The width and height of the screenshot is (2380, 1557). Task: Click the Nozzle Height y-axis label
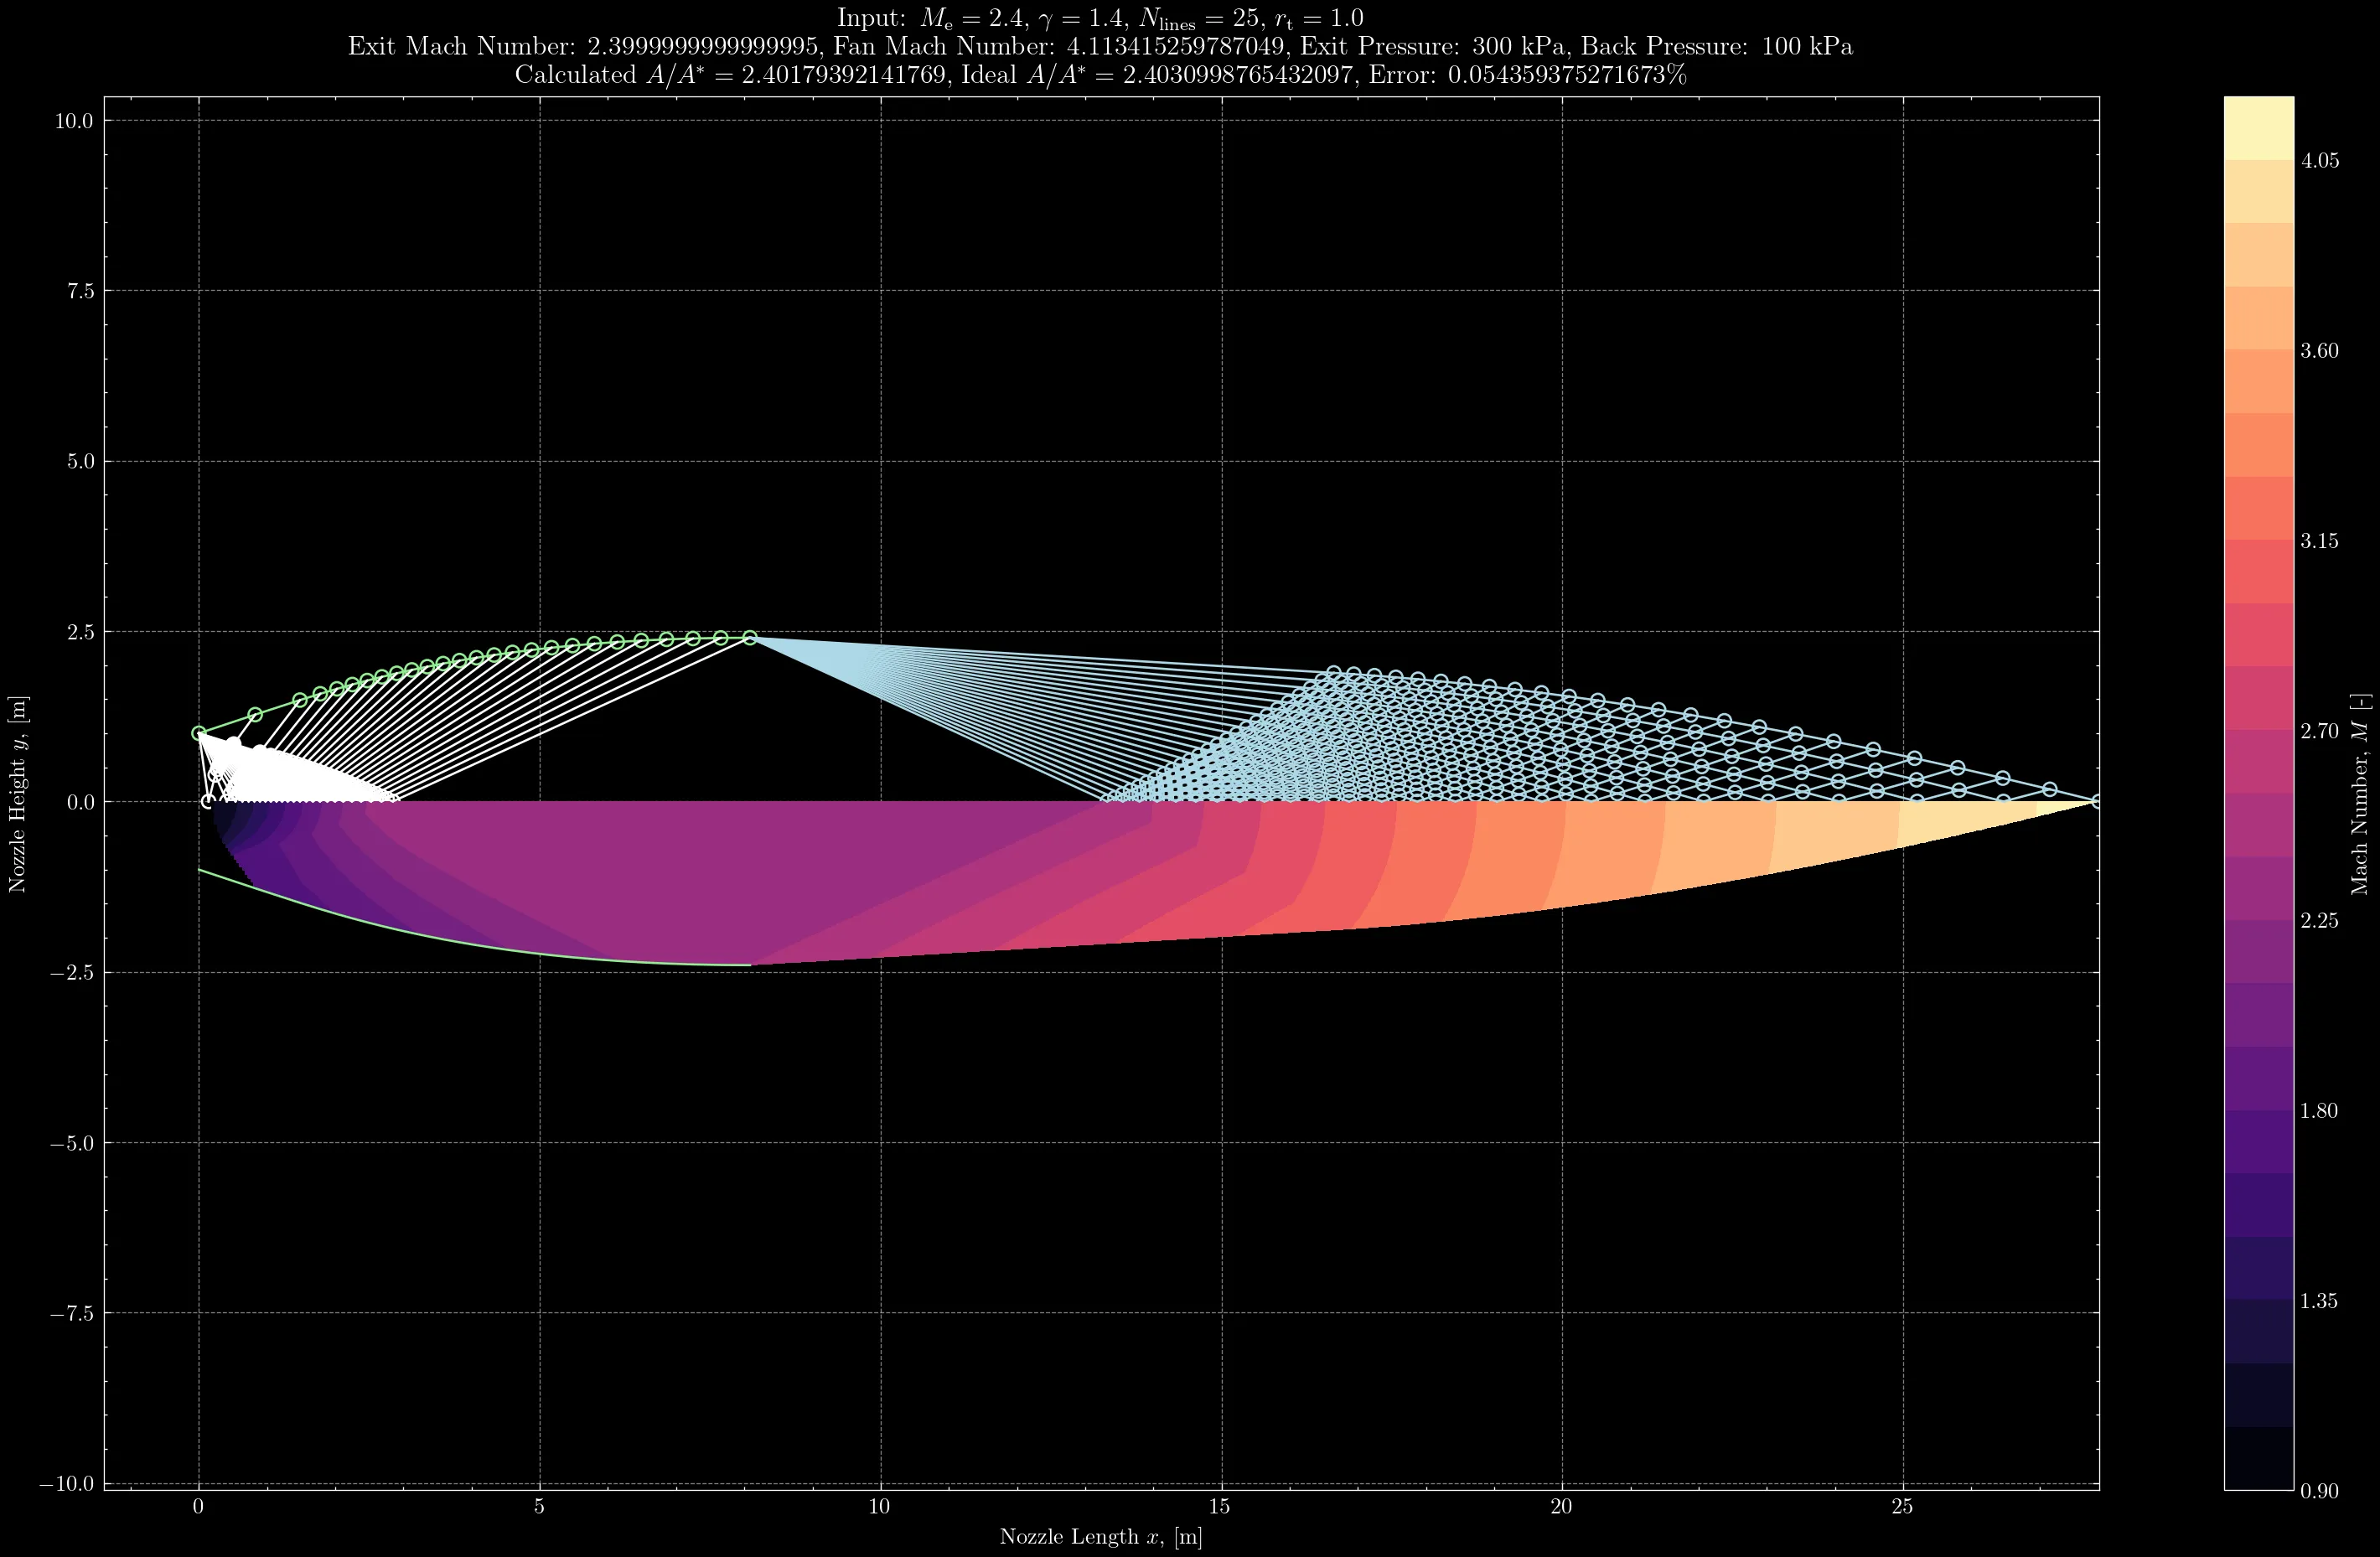pos(17,794)
